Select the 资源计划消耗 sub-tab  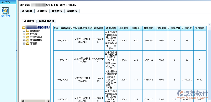pos(46,21)
